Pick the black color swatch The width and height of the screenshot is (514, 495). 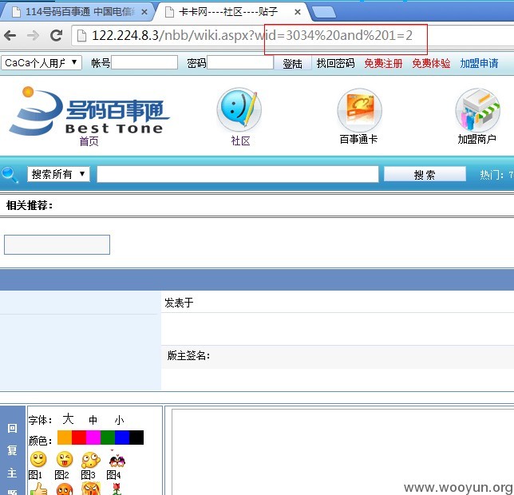(x=136, y=438)
